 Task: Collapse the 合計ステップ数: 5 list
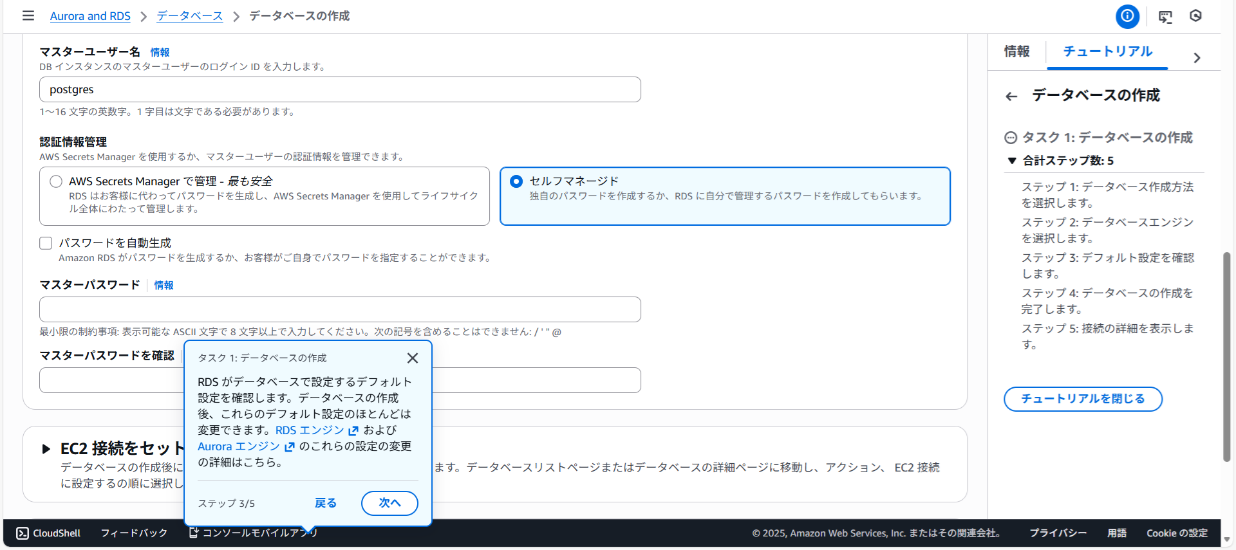(x=1012, y=161)
